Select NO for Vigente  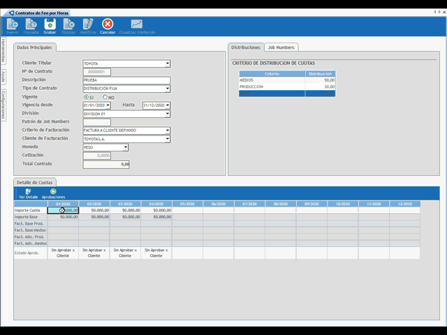point(105,97)
